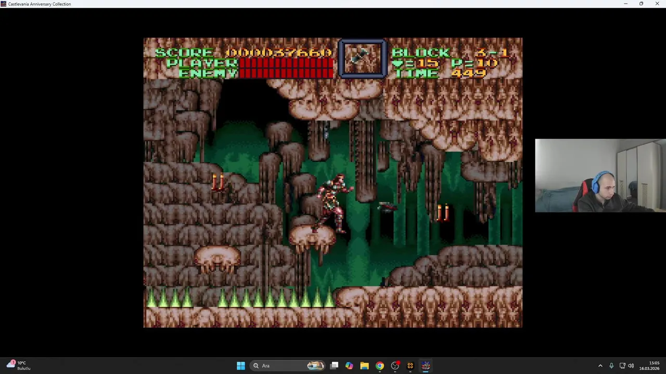Switch to Google Chrome in the taskbar
The width and height of the screenshot is (666, 374).
380,366
